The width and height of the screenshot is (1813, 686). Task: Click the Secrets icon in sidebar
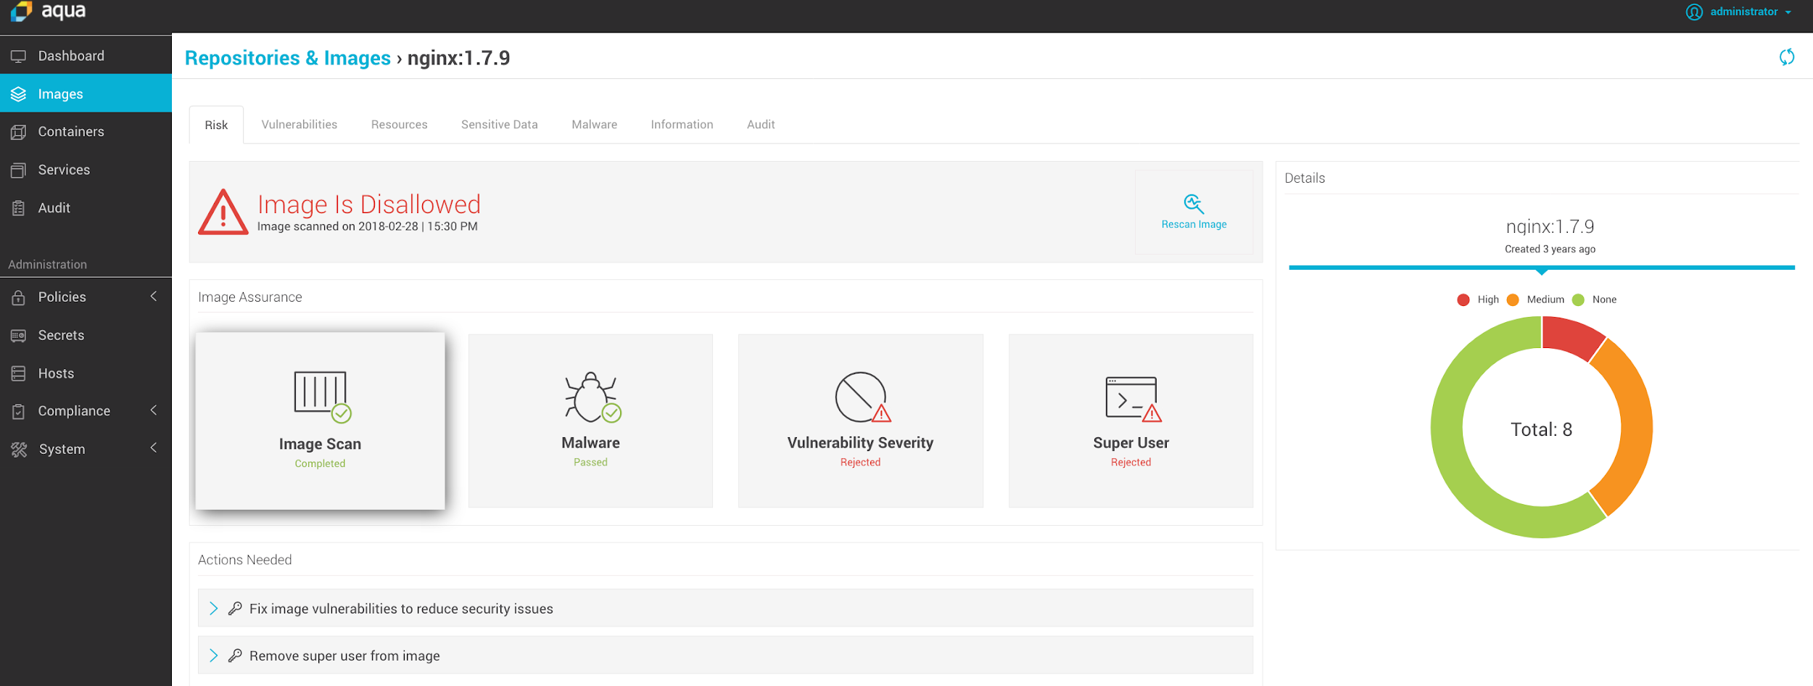[x=19, y=336]
